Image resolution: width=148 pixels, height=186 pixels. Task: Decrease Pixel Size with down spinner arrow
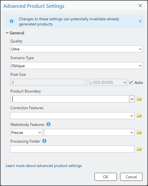pos(85,84)
